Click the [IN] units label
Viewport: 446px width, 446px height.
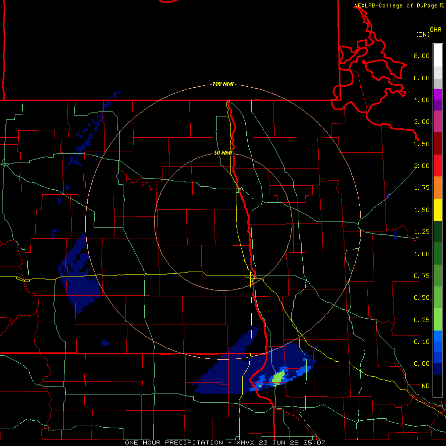point(423,34)
